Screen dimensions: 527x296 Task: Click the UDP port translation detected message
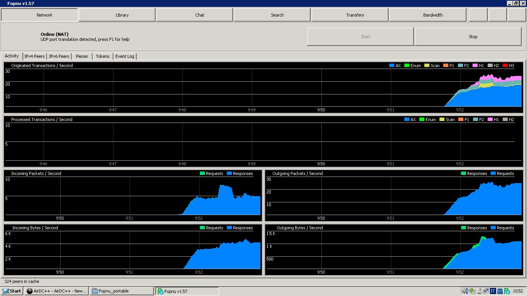pyautogui.click(x=85, y=39)
